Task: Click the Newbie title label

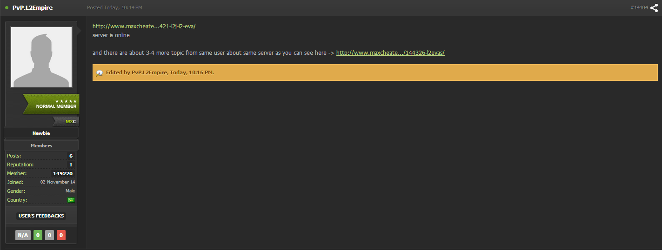Action: coord(41,133)
